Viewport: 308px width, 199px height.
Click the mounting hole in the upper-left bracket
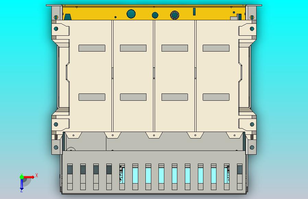(x=56, y=29)
